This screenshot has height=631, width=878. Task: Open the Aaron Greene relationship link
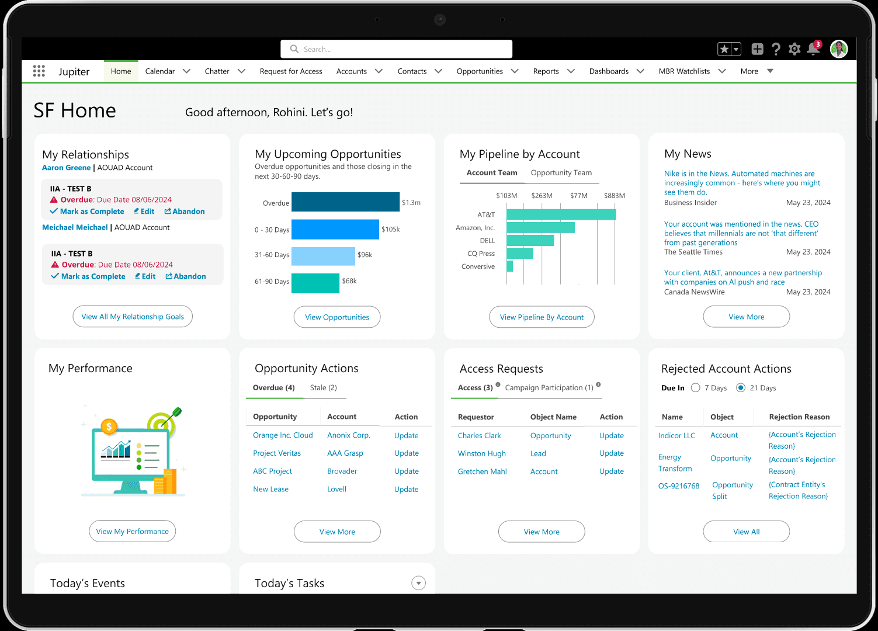[67, 168]
